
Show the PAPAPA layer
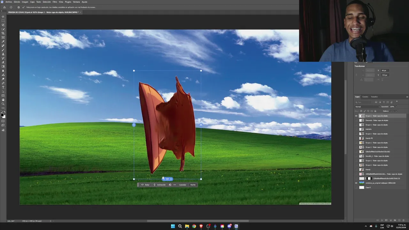[x=356, y=129]
